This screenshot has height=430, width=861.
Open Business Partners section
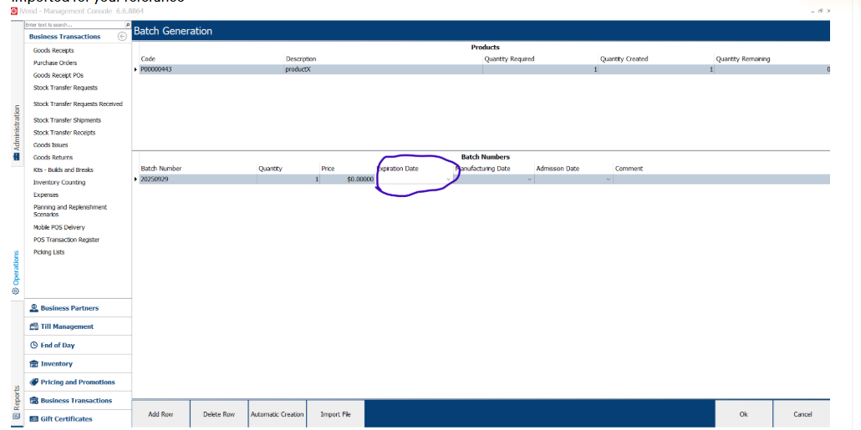point(69,308)
